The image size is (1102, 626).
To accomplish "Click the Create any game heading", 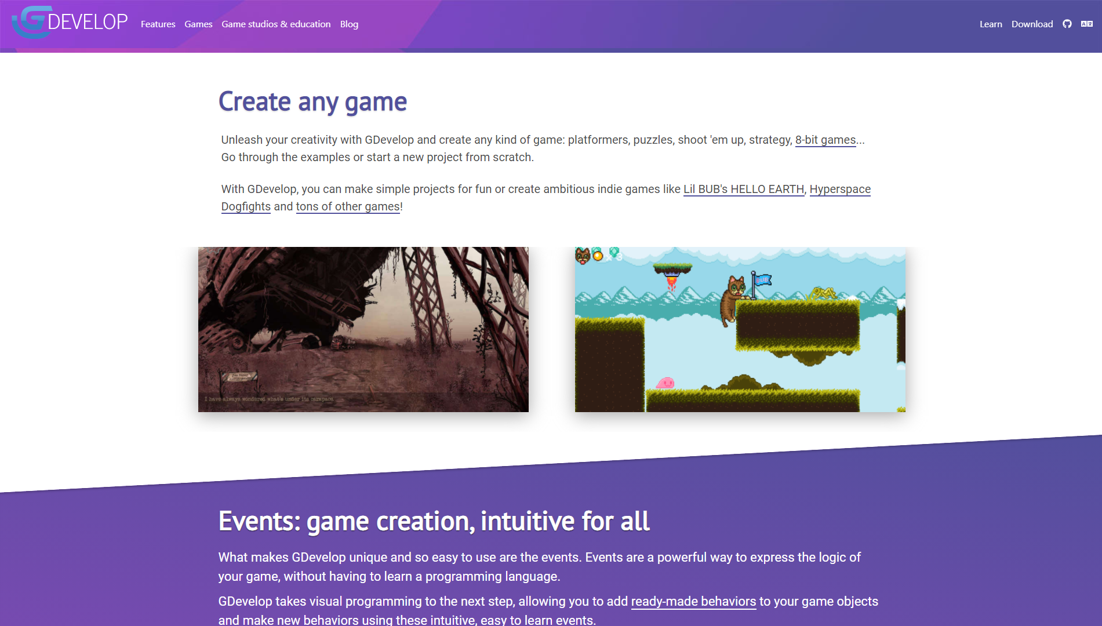I will [312, 102].
